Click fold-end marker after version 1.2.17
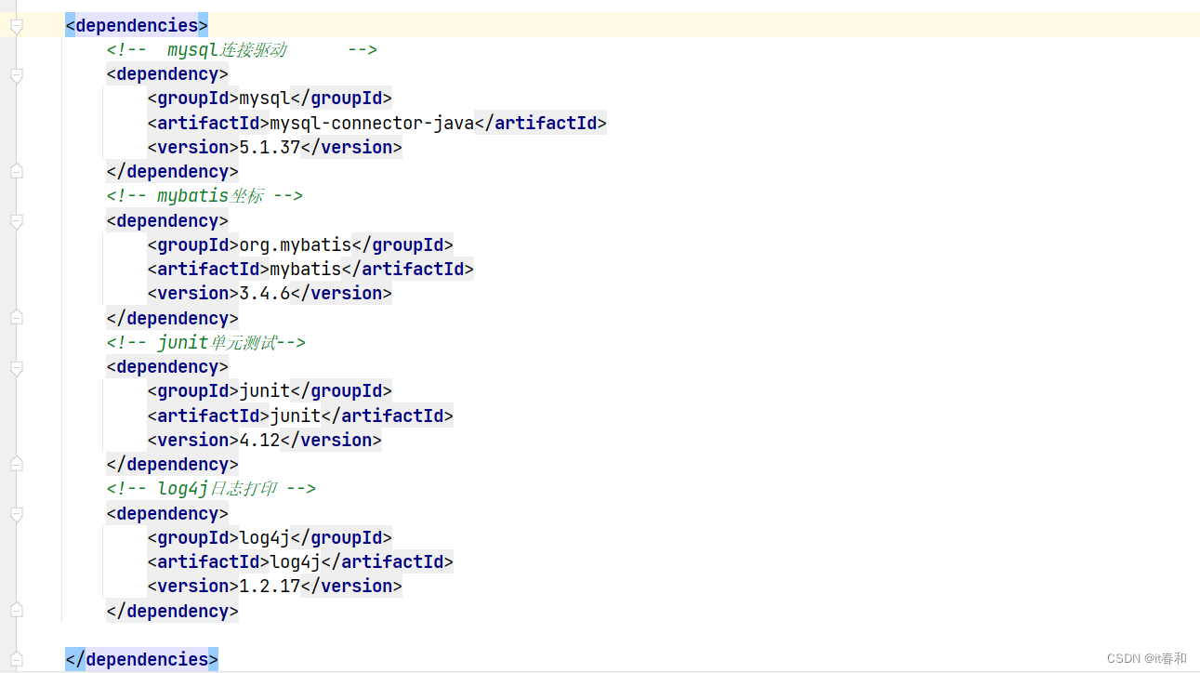Viewport: 1200px width, 673px height. point(16,611)
